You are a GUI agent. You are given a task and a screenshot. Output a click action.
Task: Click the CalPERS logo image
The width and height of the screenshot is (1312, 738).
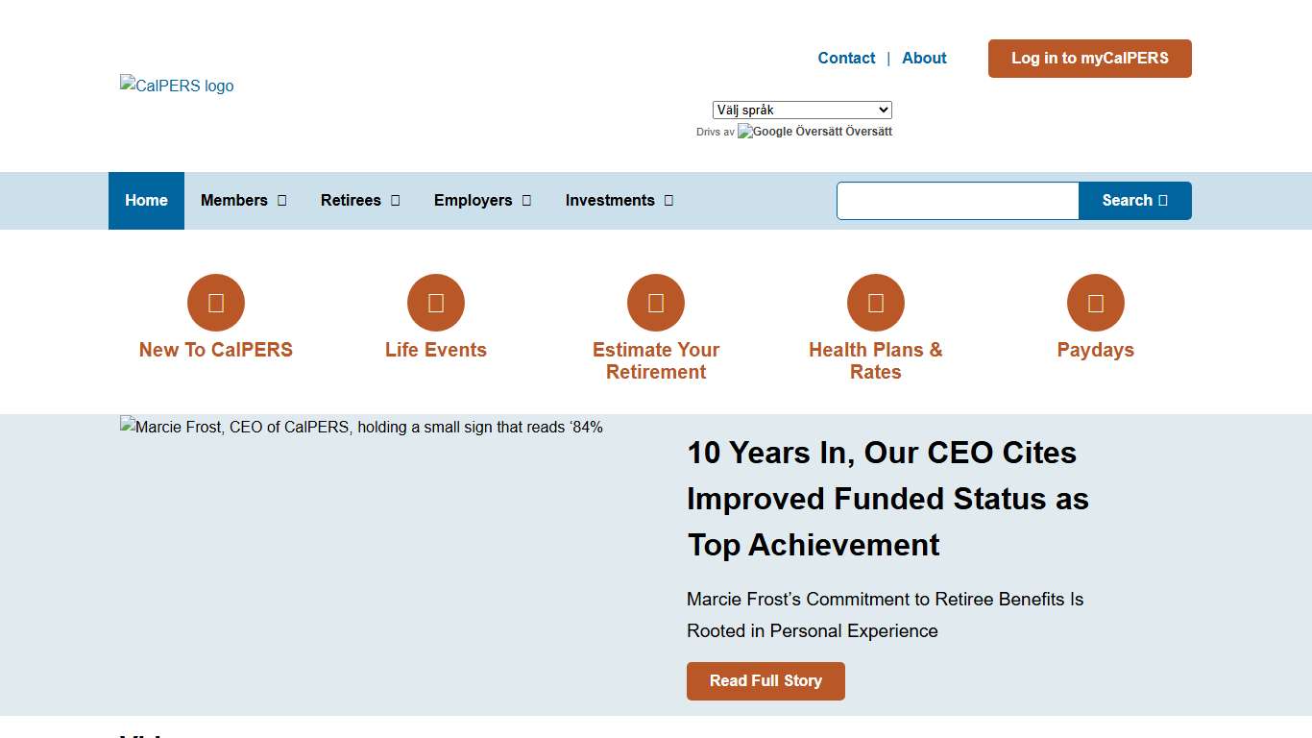pyautogui.click(x=177, y=86)
